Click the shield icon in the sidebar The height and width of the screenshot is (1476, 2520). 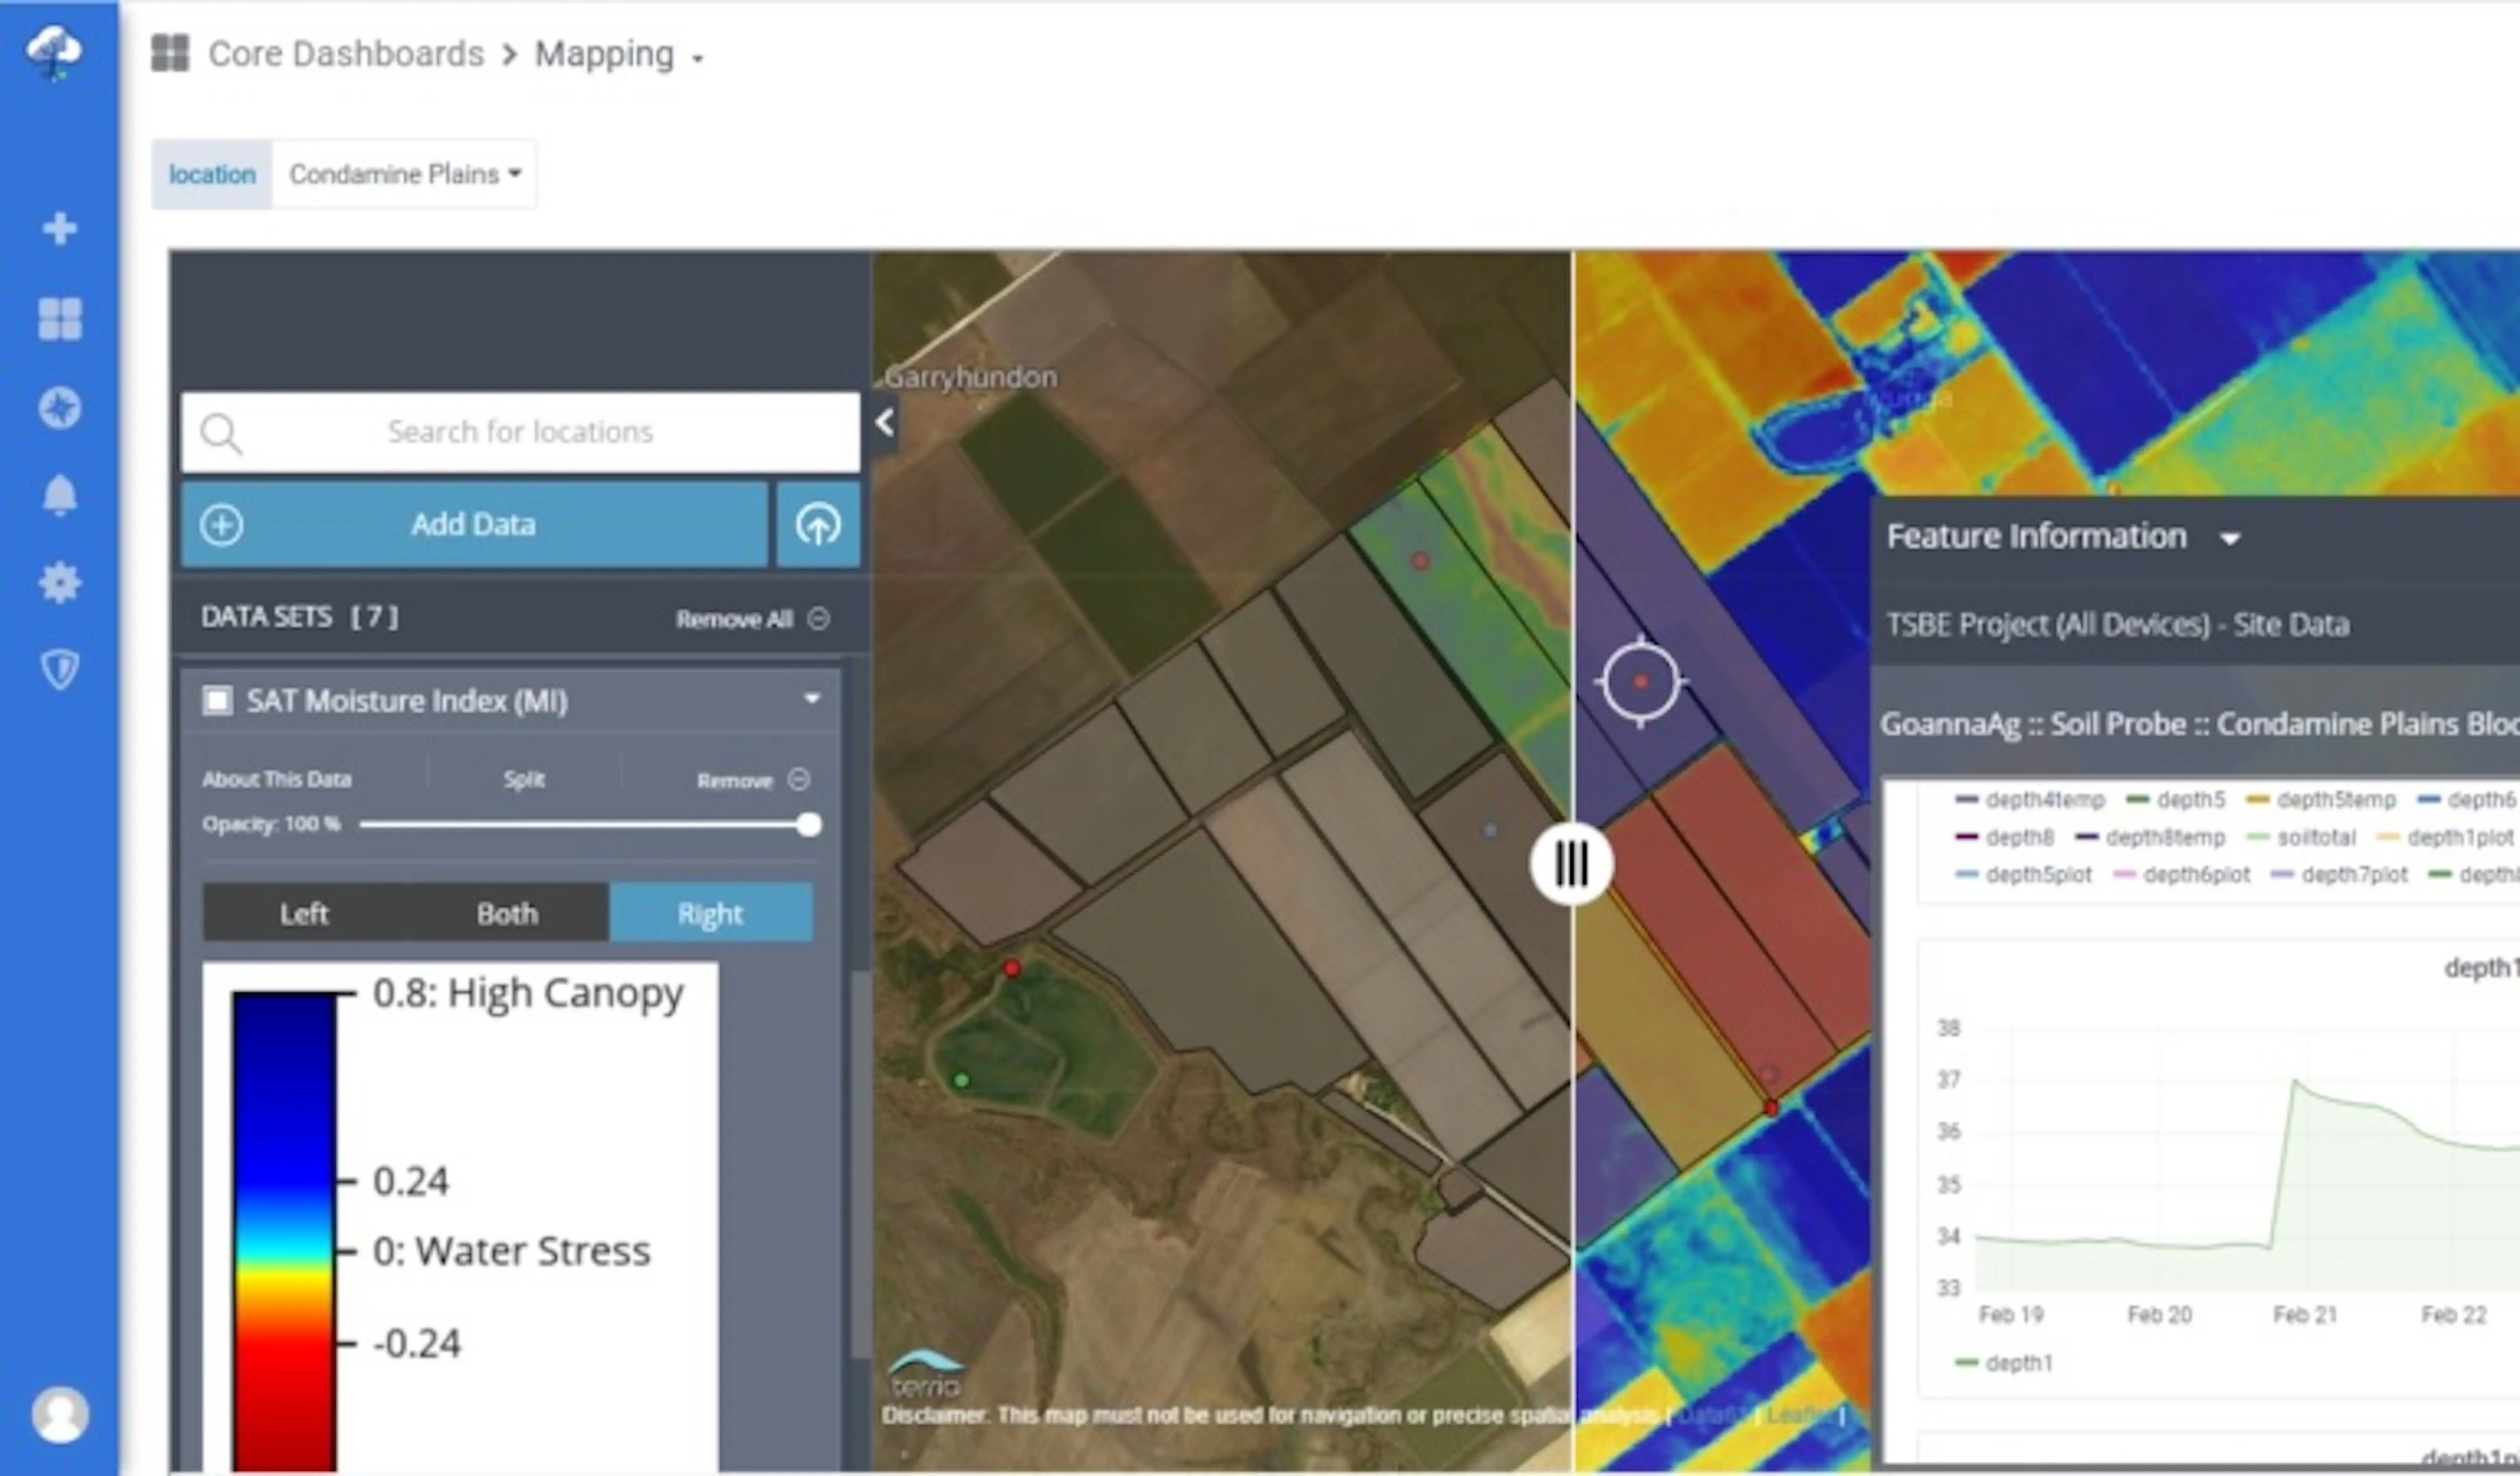tap(60, 669)
